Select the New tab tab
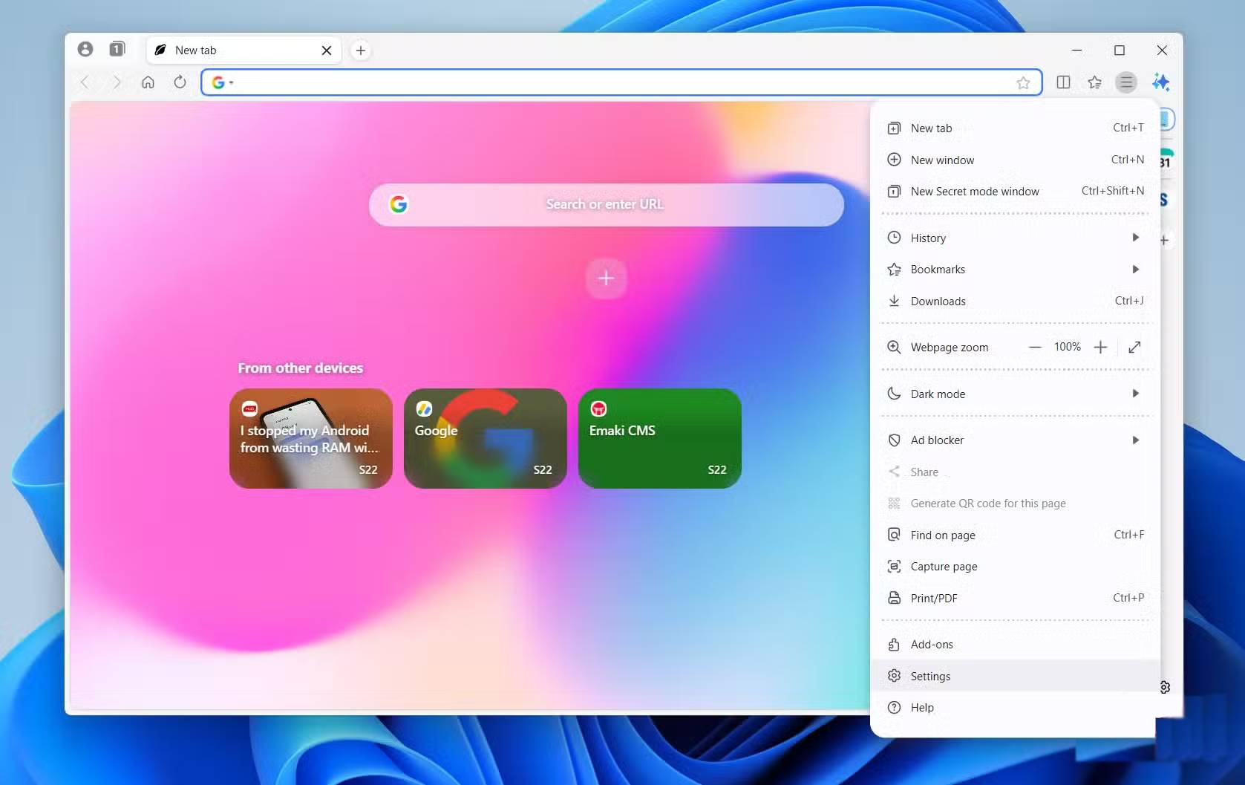 click(244, 51)
